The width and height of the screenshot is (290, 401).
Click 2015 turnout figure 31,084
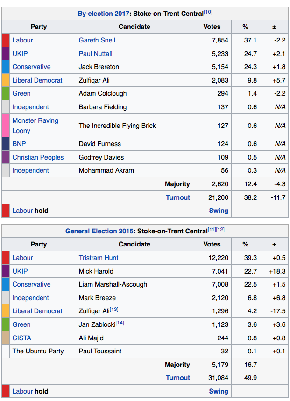[219, 378]
